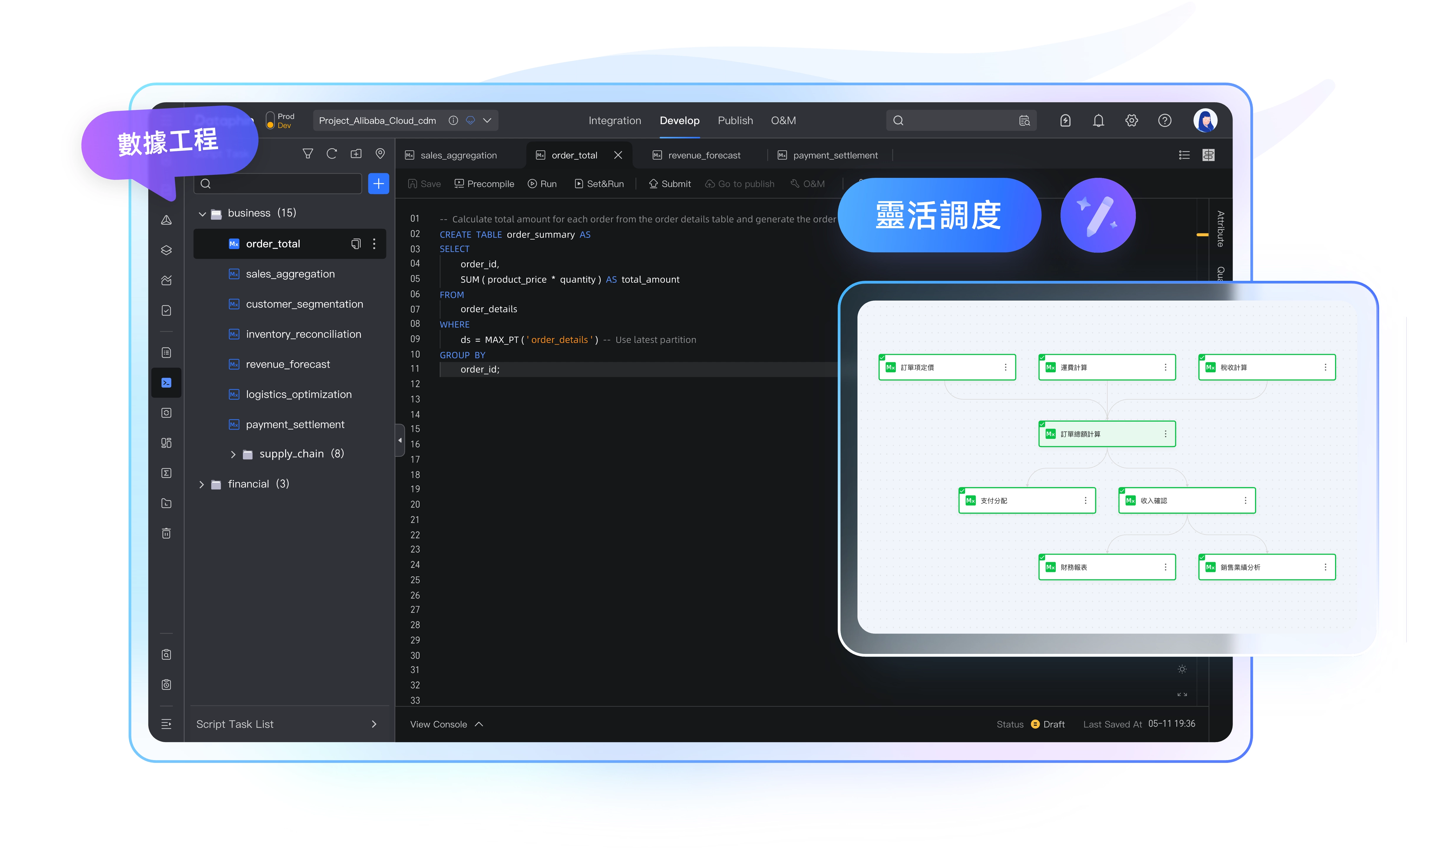The width and height of the screenshot is (1447, 848).
Task: Collapse the left panel with arrow handle
Action: [x=400, y=441]
